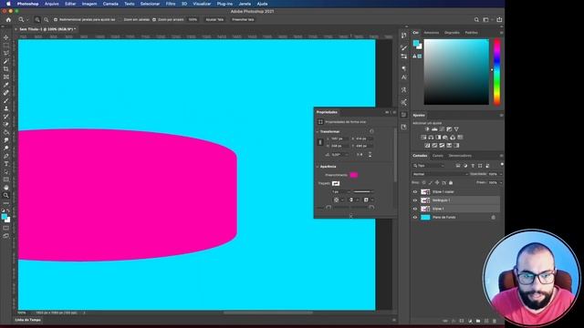This screenshot has width=584, height=328.
Task: Toggle Zoom em janelas checkbox
Action: tap(120, 20)
